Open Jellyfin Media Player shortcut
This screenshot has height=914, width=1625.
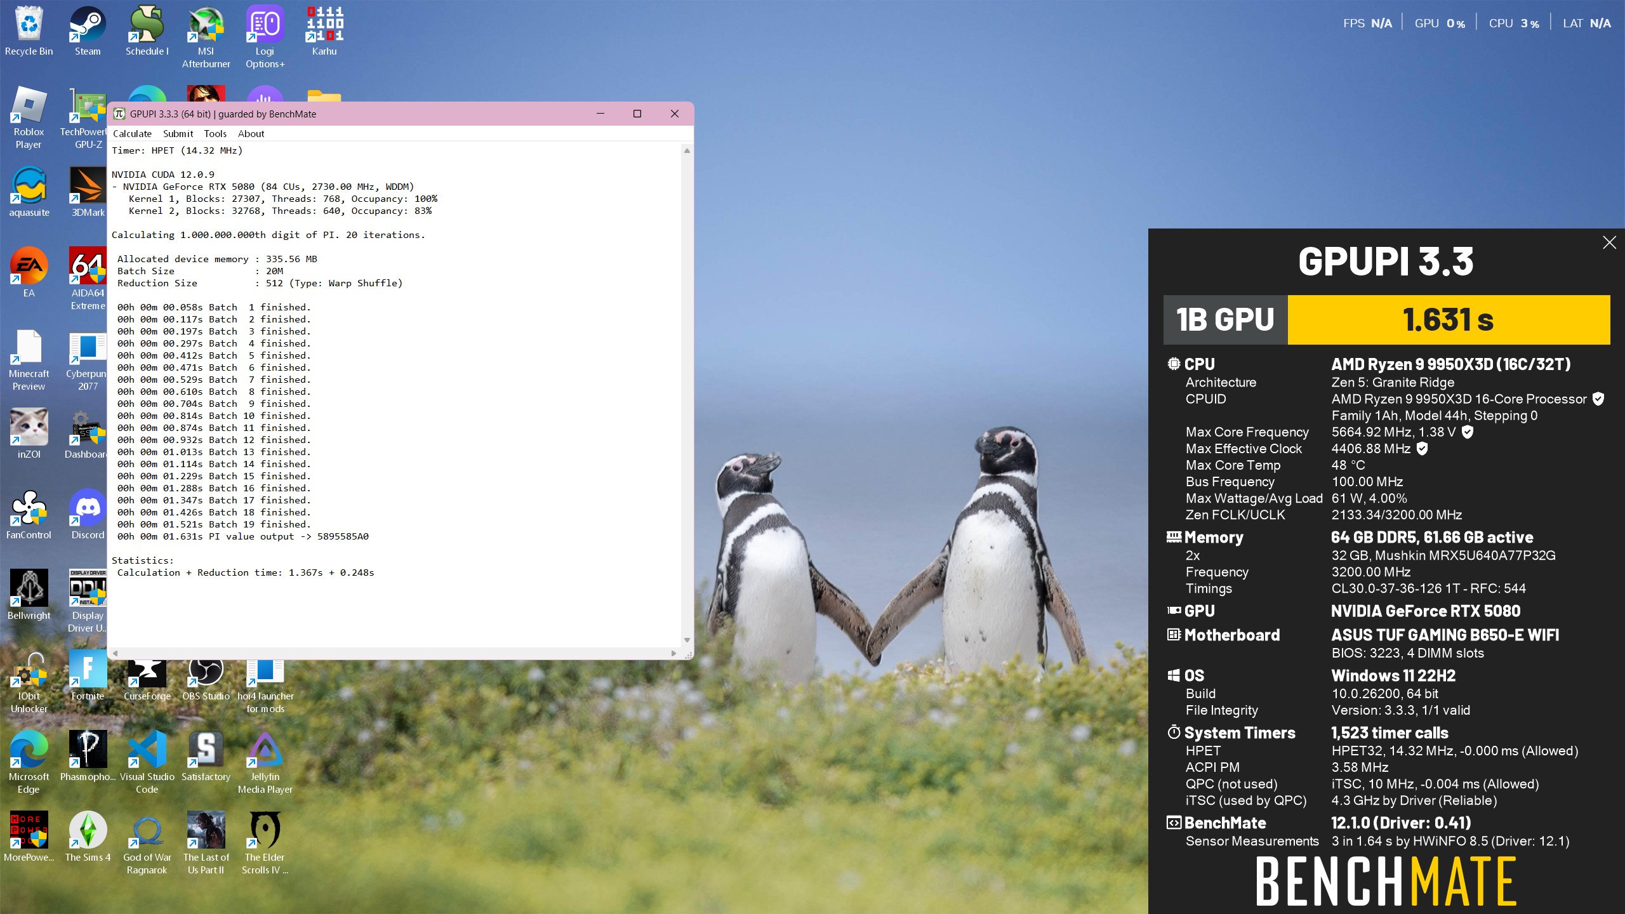pyautogui.click(x=265, y=763)
